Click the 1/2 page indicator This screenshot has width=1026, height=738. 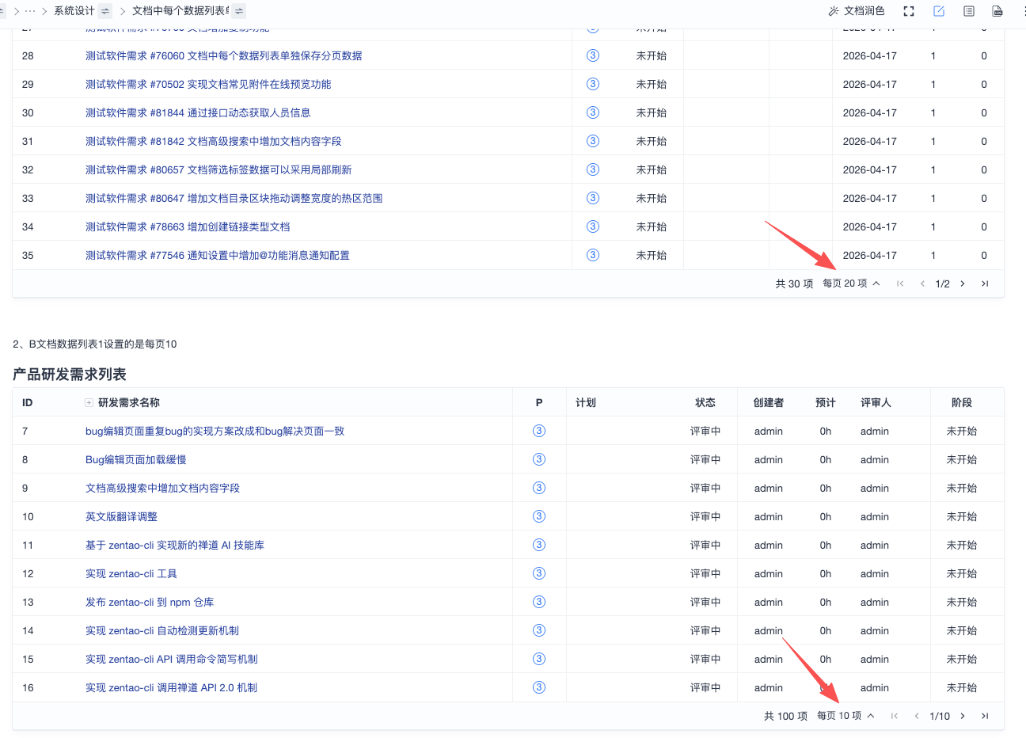(x=942, y=283)
